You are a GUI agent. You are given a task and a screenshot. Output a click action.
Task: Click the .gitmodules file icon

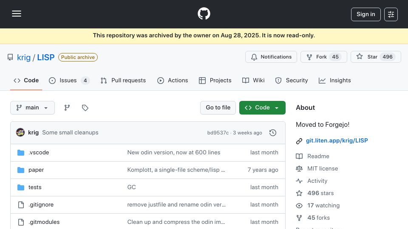pos(21,222)
